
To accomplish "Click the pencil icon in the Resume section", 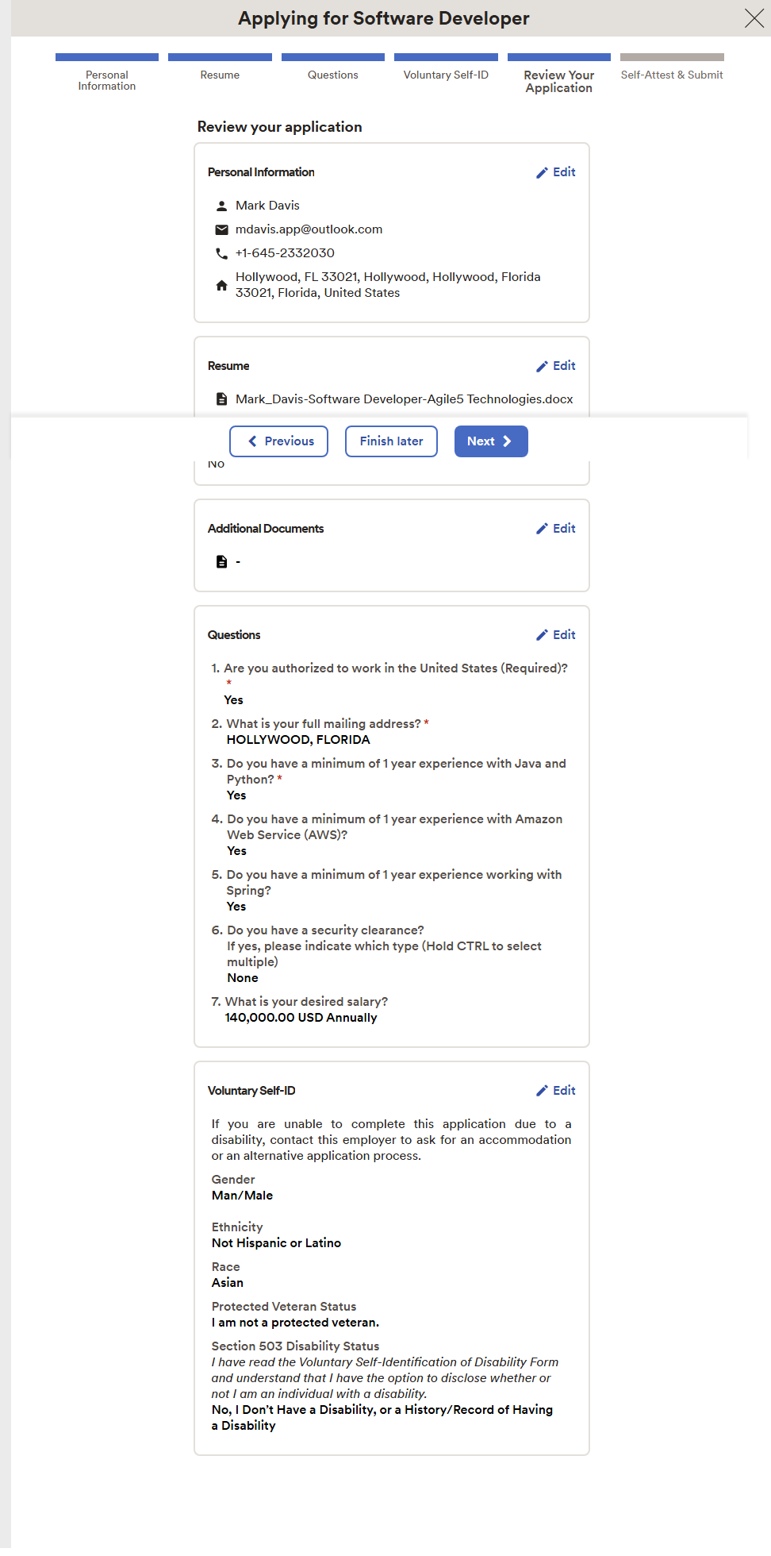I will pyautogui.click(x=543, y=367).
